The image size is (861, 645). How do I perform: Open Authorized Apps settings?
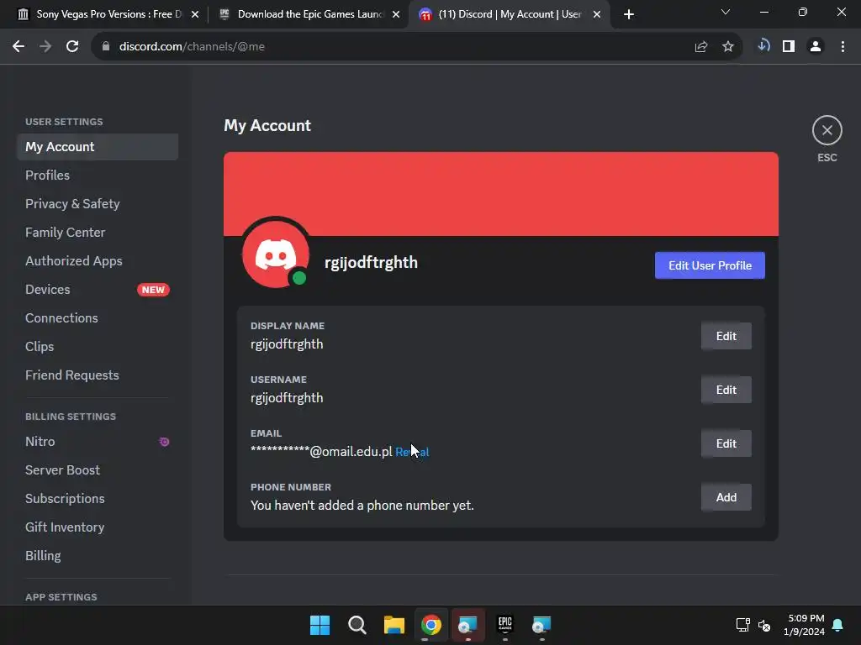click(98, 260)
